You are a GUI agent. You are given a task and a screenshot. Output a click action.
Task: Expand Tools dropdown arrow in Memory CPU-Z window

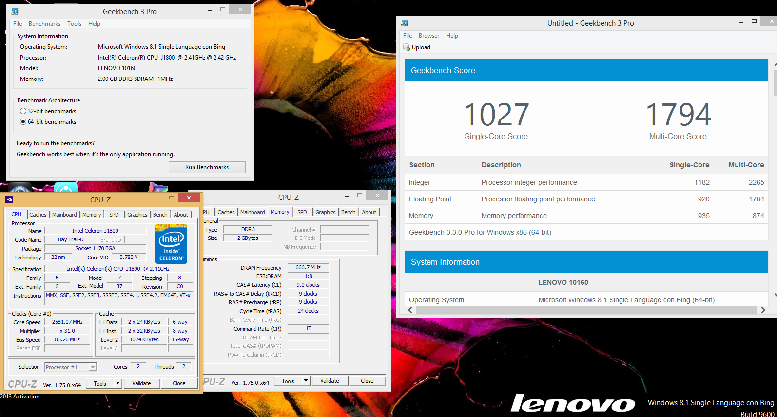tap(306, 381)
